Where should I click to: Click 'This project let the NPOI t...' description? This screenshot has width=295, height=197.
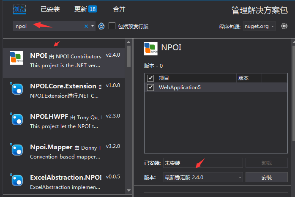click(x=64, y=126)
